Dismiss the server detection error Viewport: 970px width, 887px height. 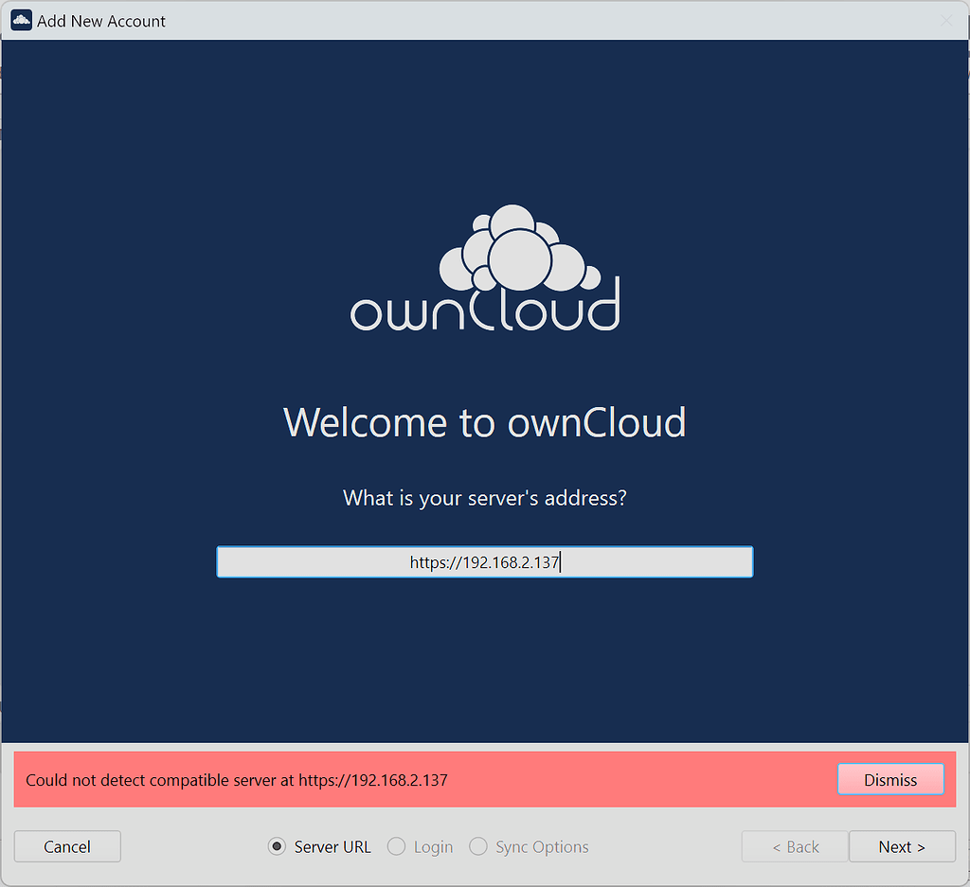pyautogui.click(x=889, y=779)
